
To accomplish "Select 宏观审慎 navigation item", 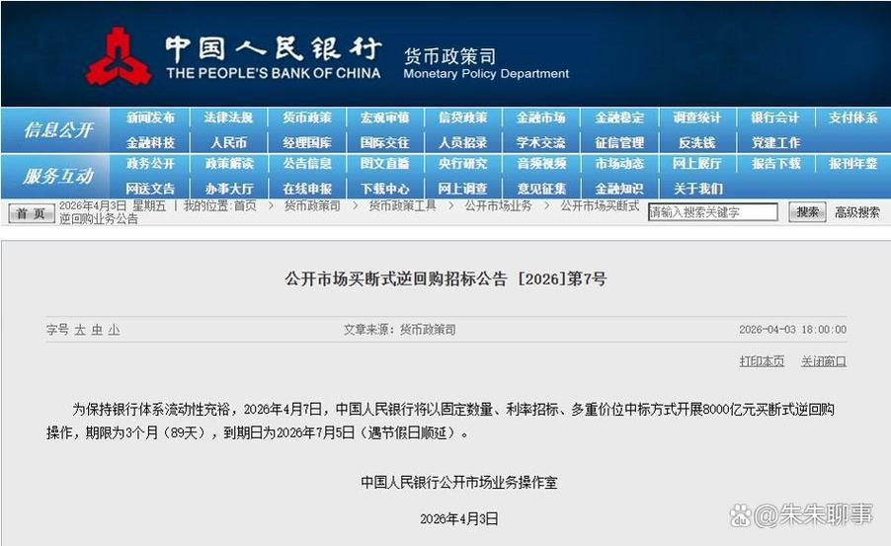I will [x=384, y=117].
